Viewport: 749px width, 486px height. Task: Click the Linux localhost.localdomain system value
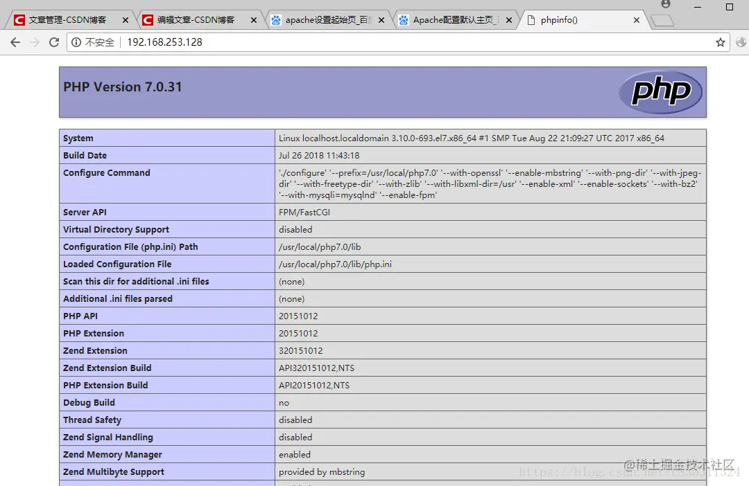(472, 138)
